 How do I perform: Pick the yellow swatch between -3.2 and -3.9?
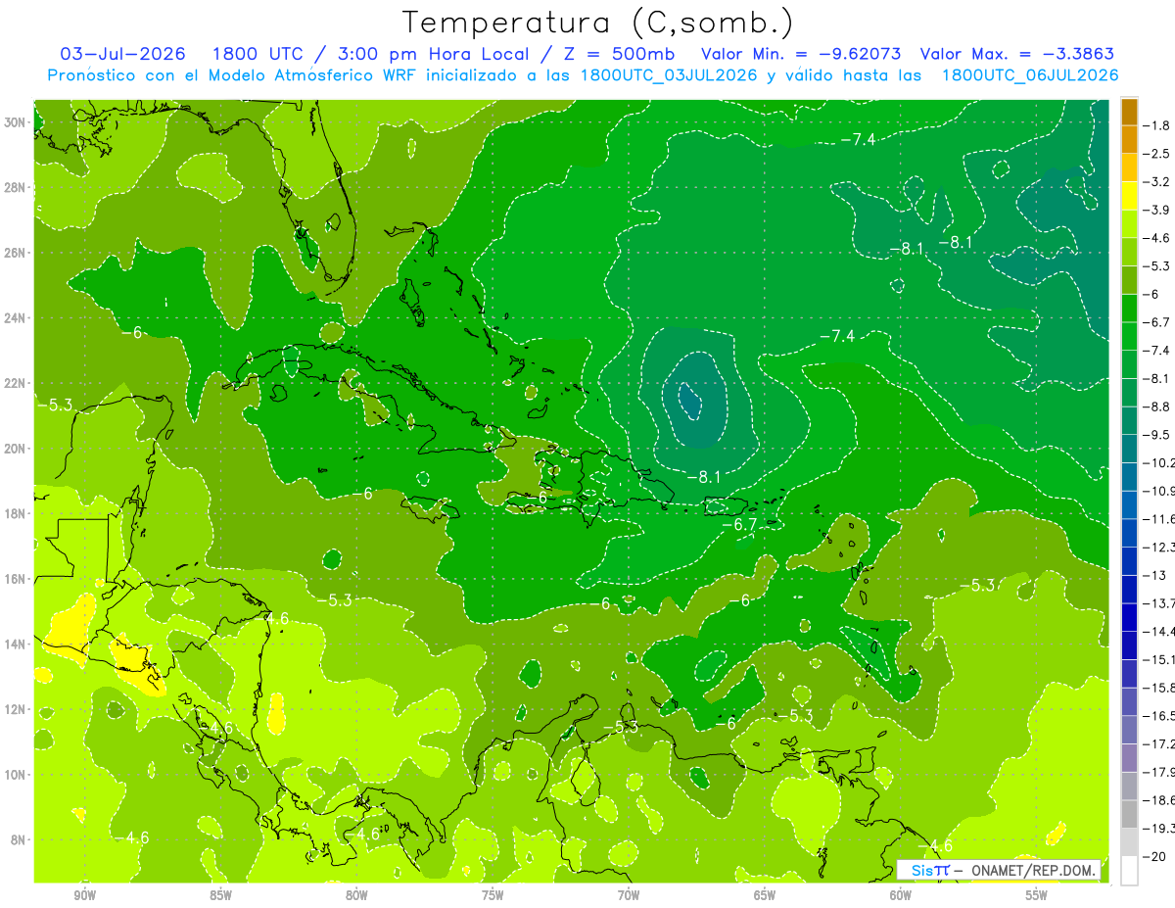(x=1129, y=196)
